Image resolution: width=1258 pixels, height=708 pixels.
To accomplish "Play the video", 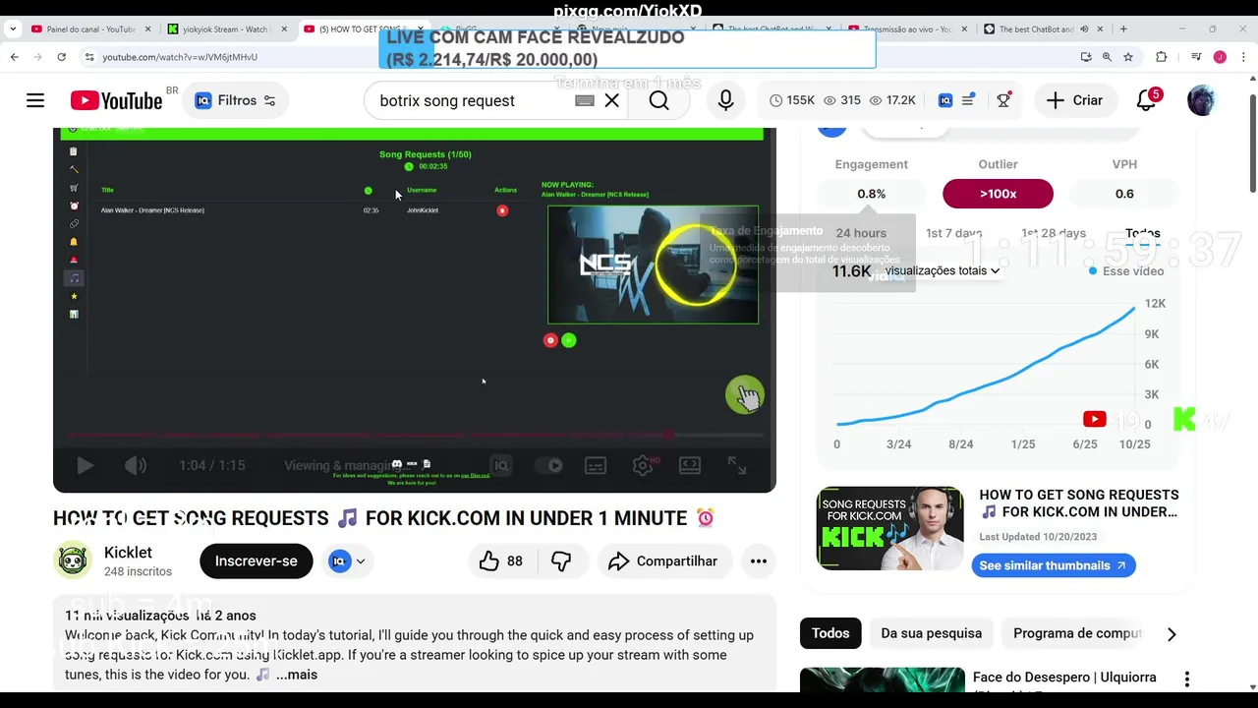I will pyautogui.click(x=85, y=466).
